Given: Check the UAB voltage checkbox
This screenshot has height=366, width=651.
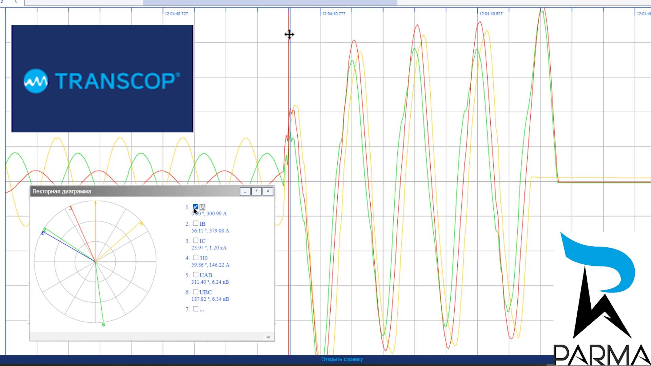Looking at the screenshot, I should pos(196,274).
